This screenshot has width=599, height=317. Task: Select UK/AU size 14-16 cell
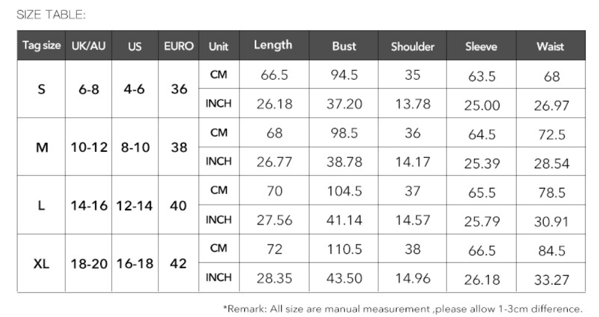click(89, 205)
